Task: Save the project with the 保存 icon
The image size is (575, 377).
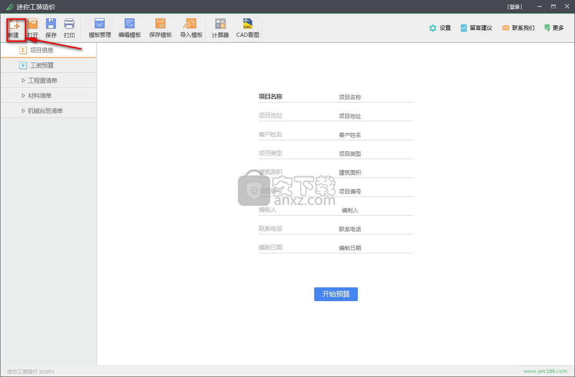Action: (51, 29)
